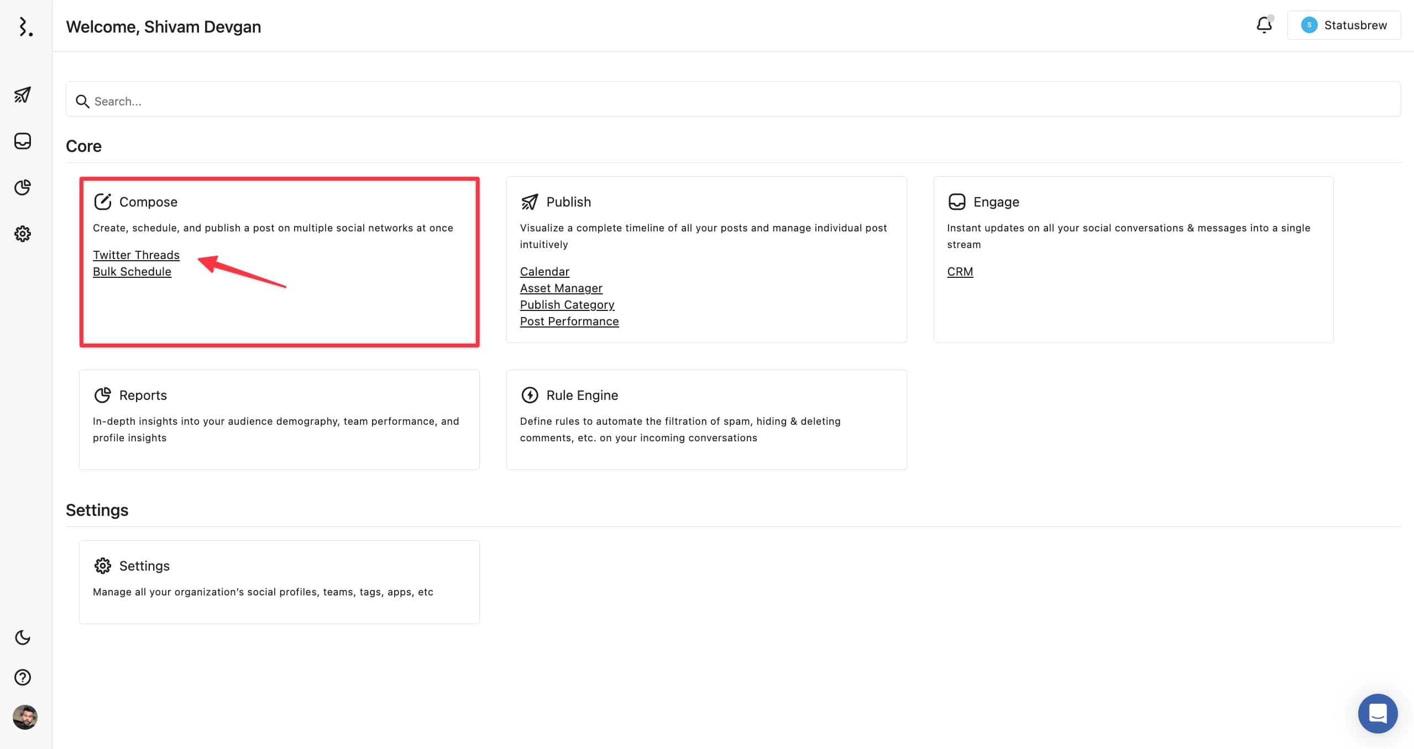
Task: Click the profile avatar at sidebar bottom
Action: click(x=24, y=717)
